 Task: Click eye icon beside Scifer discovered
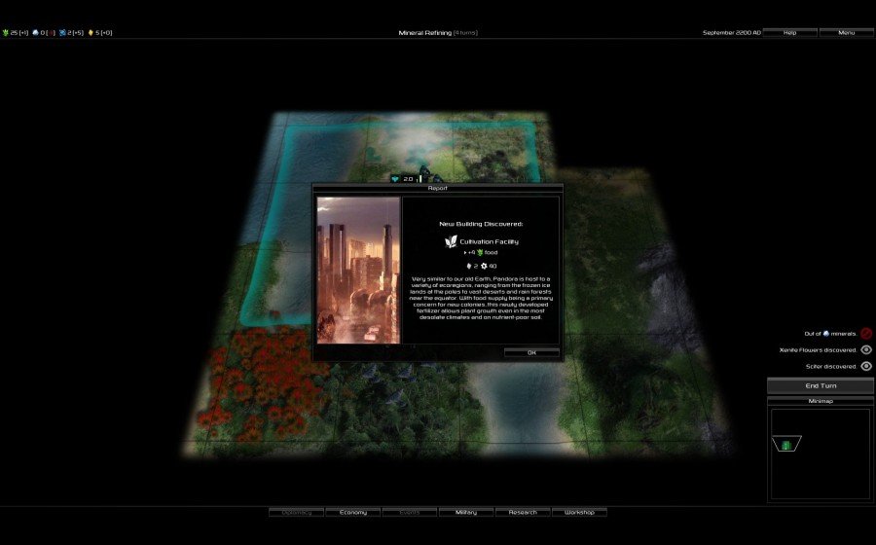(x=866, y=366)
